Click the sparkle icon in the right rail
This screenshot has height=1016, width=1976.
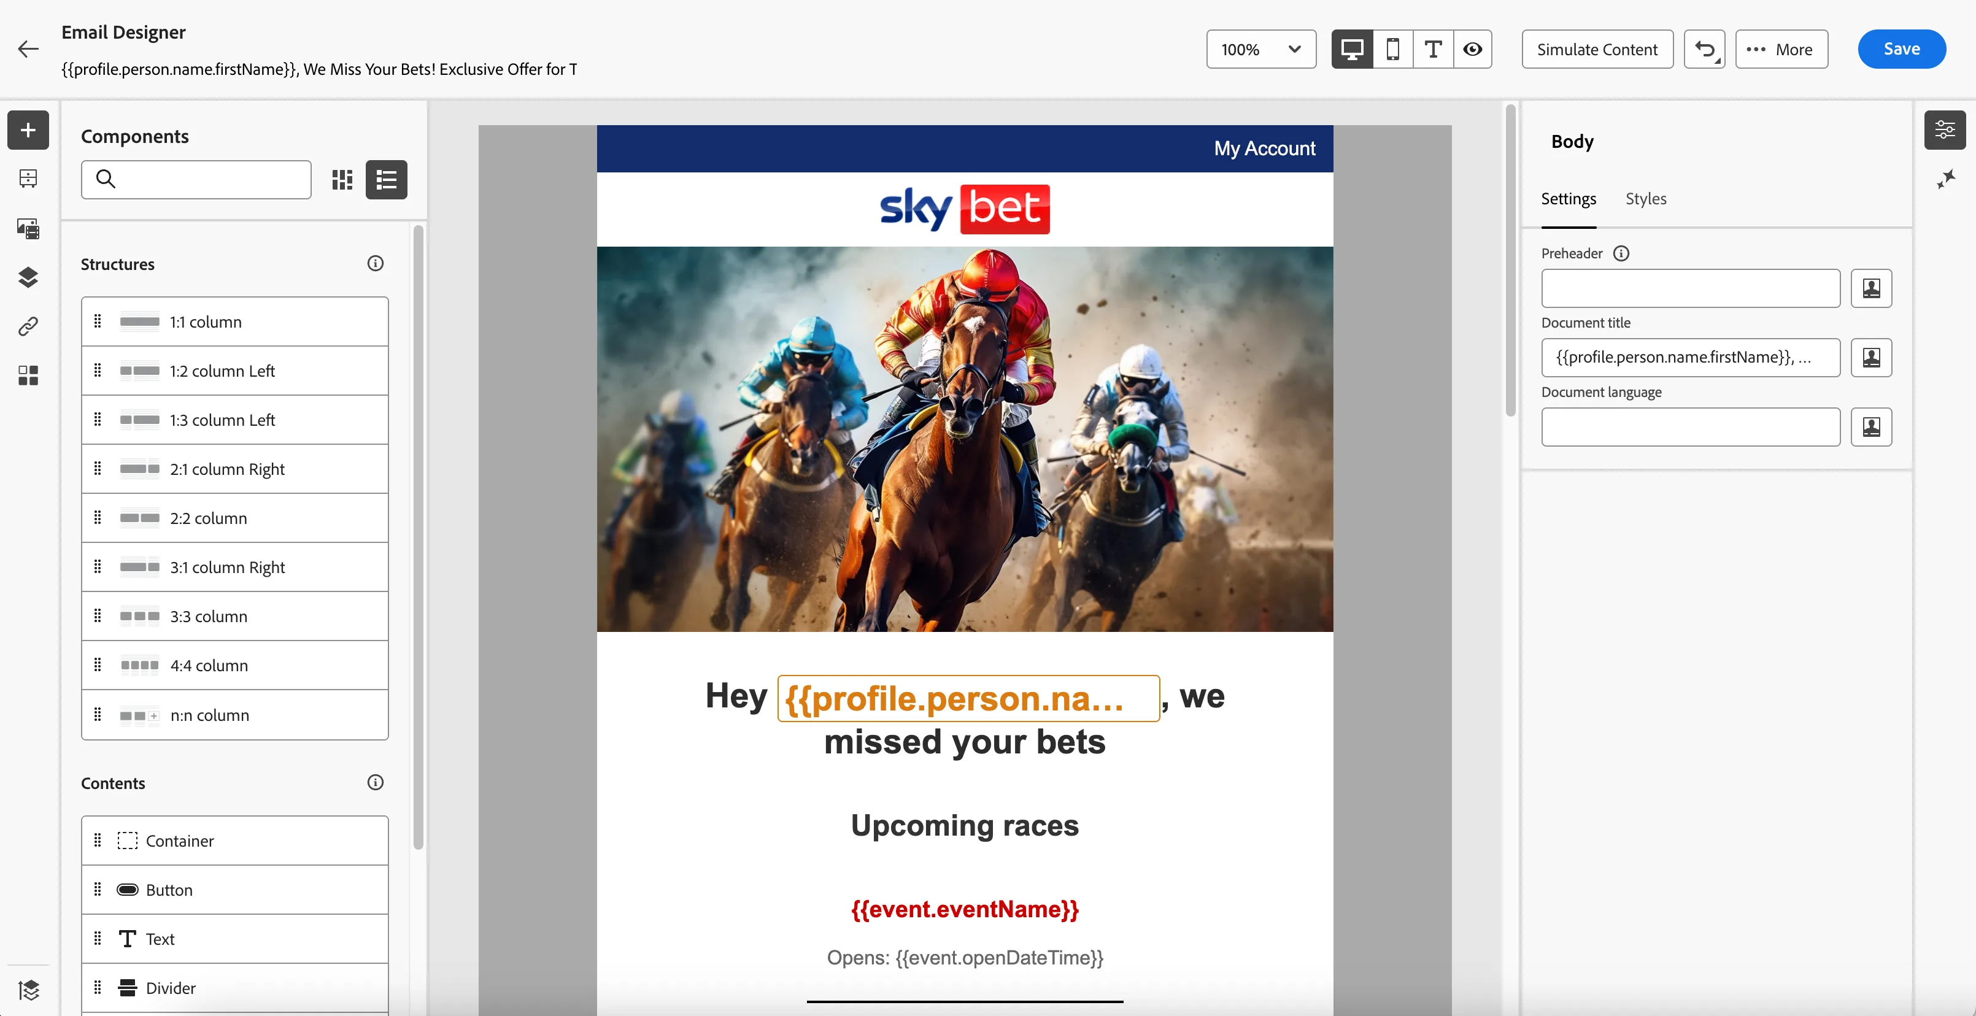pyautogui.click(x=1945, y=179)
